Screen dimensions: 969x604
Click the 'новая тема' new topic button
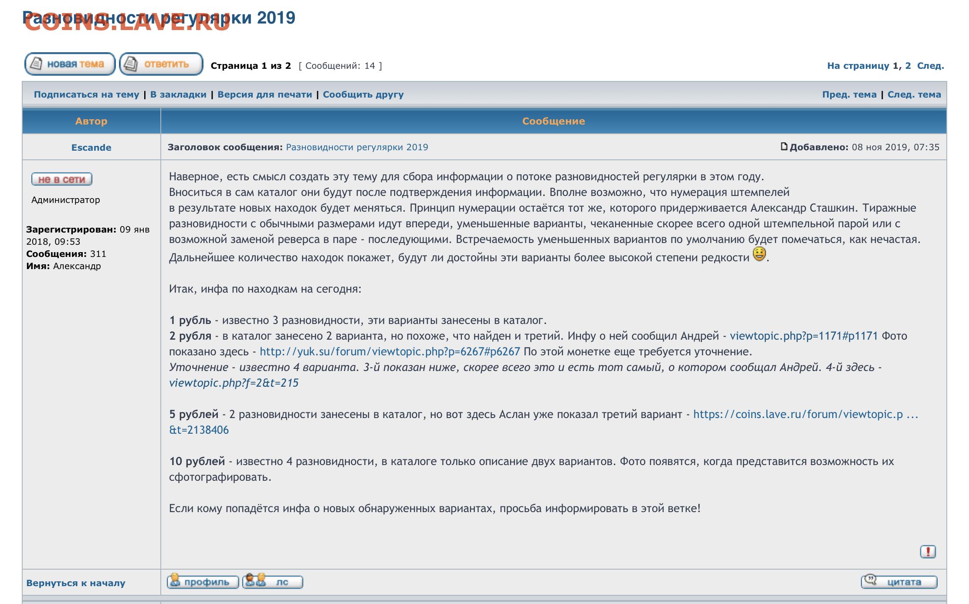pyautogui.click(x=70, y=64)
